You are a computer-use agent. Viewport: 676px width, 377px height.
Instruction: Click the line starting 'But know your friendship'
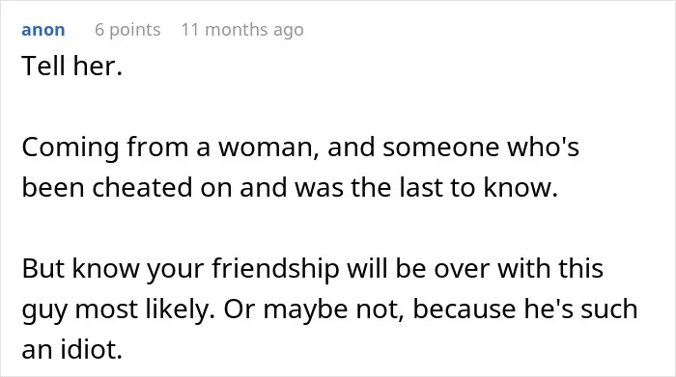[313, 269]
